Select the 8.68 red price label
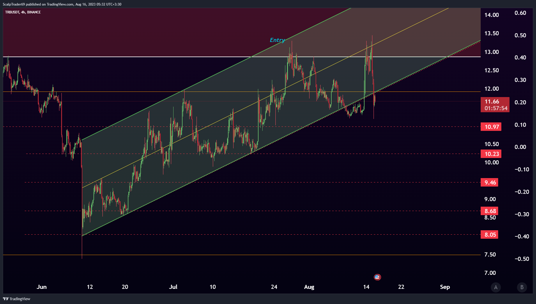536x304 pixels. pyautogui.click(x=489, y=211)
